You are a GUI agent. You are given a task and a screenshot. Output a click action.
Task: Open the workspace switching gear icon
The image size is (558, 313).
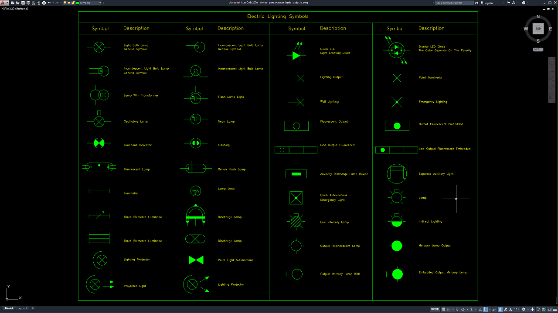[x=524, y=310]
